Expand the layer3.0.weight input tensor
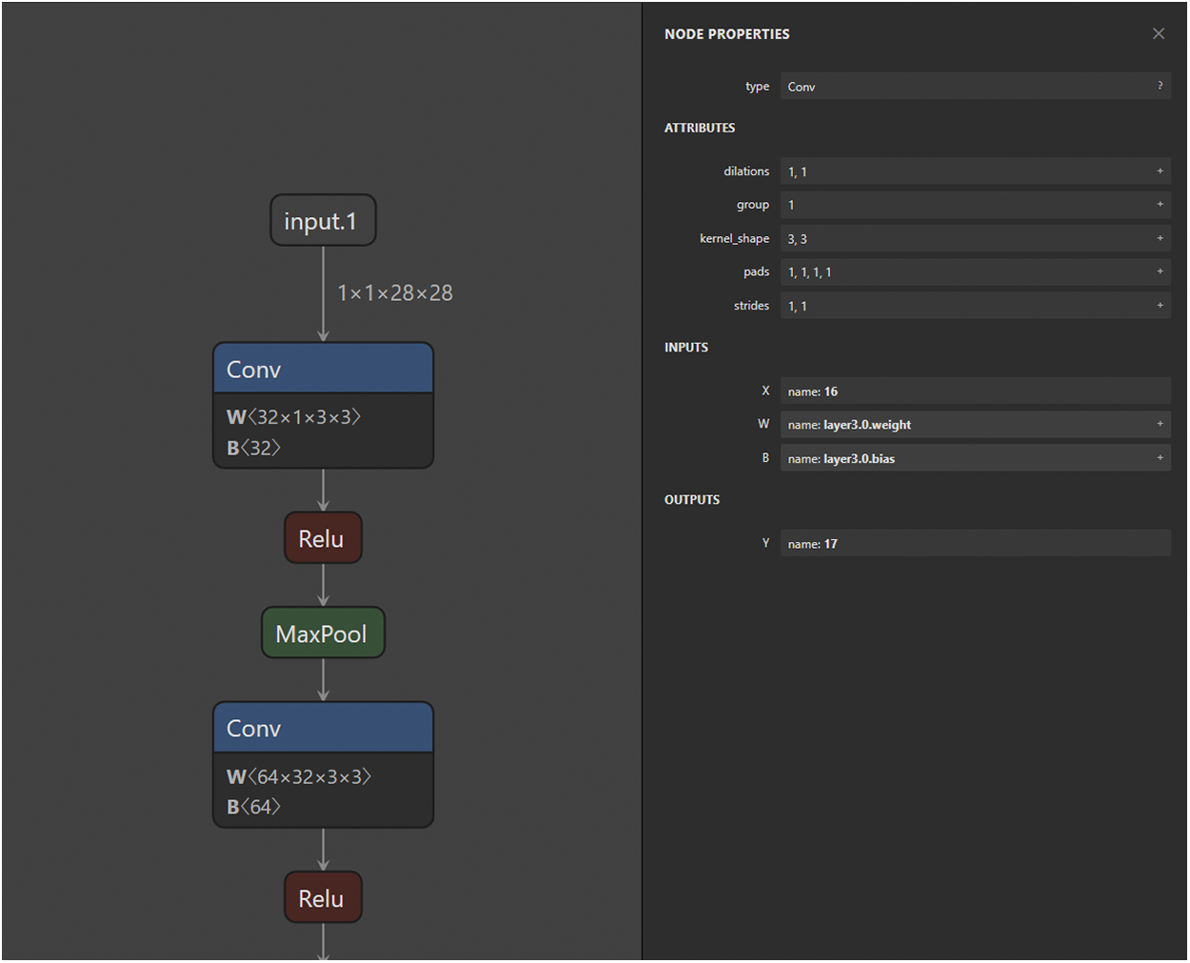The image size is (1190, 963). (x=1159, y=425)
